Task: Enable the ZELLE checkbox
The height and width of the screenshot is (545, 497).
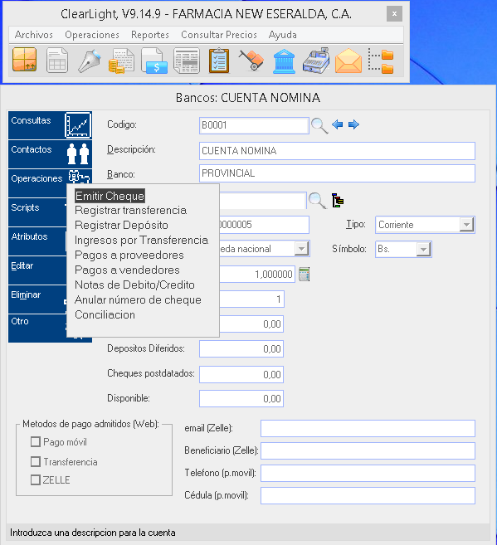Action: [x=36, y=480]
